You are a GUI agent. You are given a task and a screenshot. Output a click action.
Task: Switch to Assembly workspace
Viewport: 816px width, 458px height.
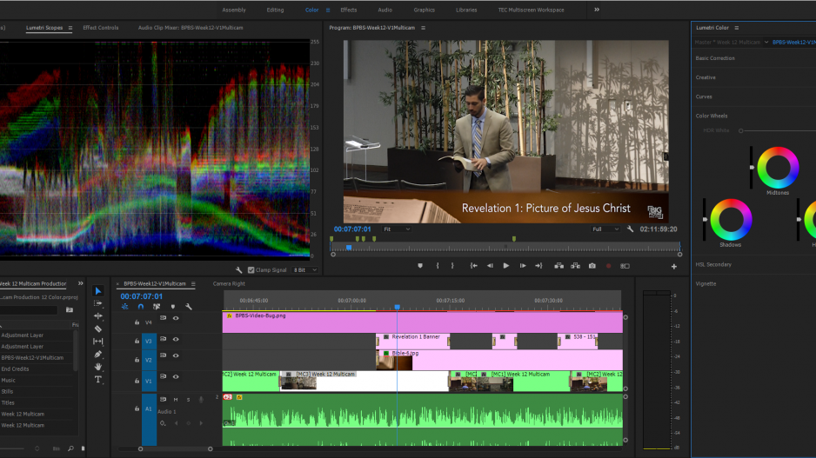(234, 10)
